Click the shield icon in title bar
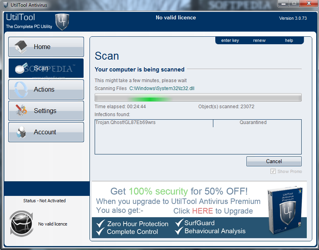 (x=6, y=5)
